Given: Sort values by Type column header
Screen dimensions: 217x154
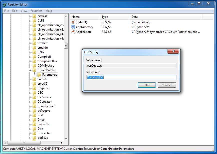Looking at the screenshot, I should pos(115,17).
